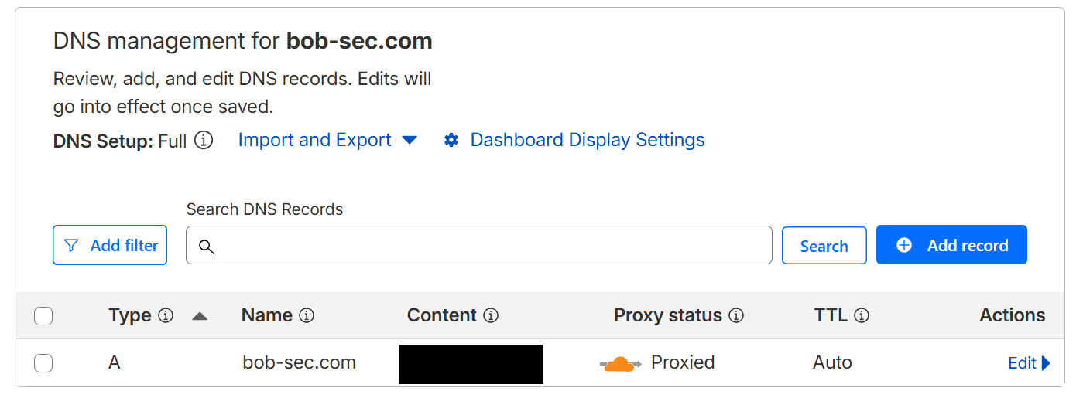The height and width of the screenshot is (398, 1083).
Task: Click the Type column info icon
Action: pyautogui.click(x=166, y=316)
